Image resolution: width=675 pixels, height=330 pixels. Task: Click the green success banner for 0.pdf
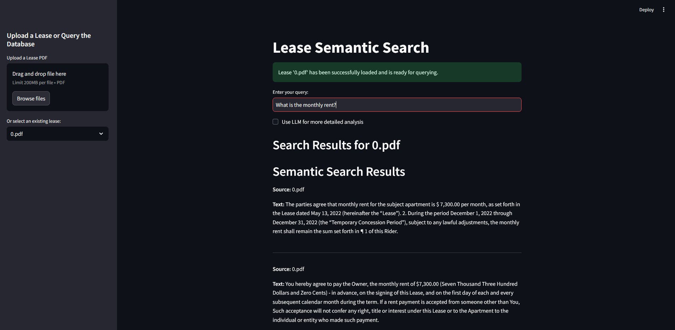coord(397,72)
